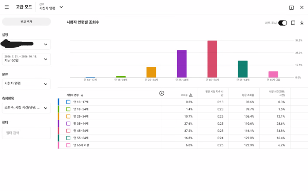Open the hamburger navigation menu
This screenshot has height=191, width=308.
pyautogui.click(x=7, y=7)
